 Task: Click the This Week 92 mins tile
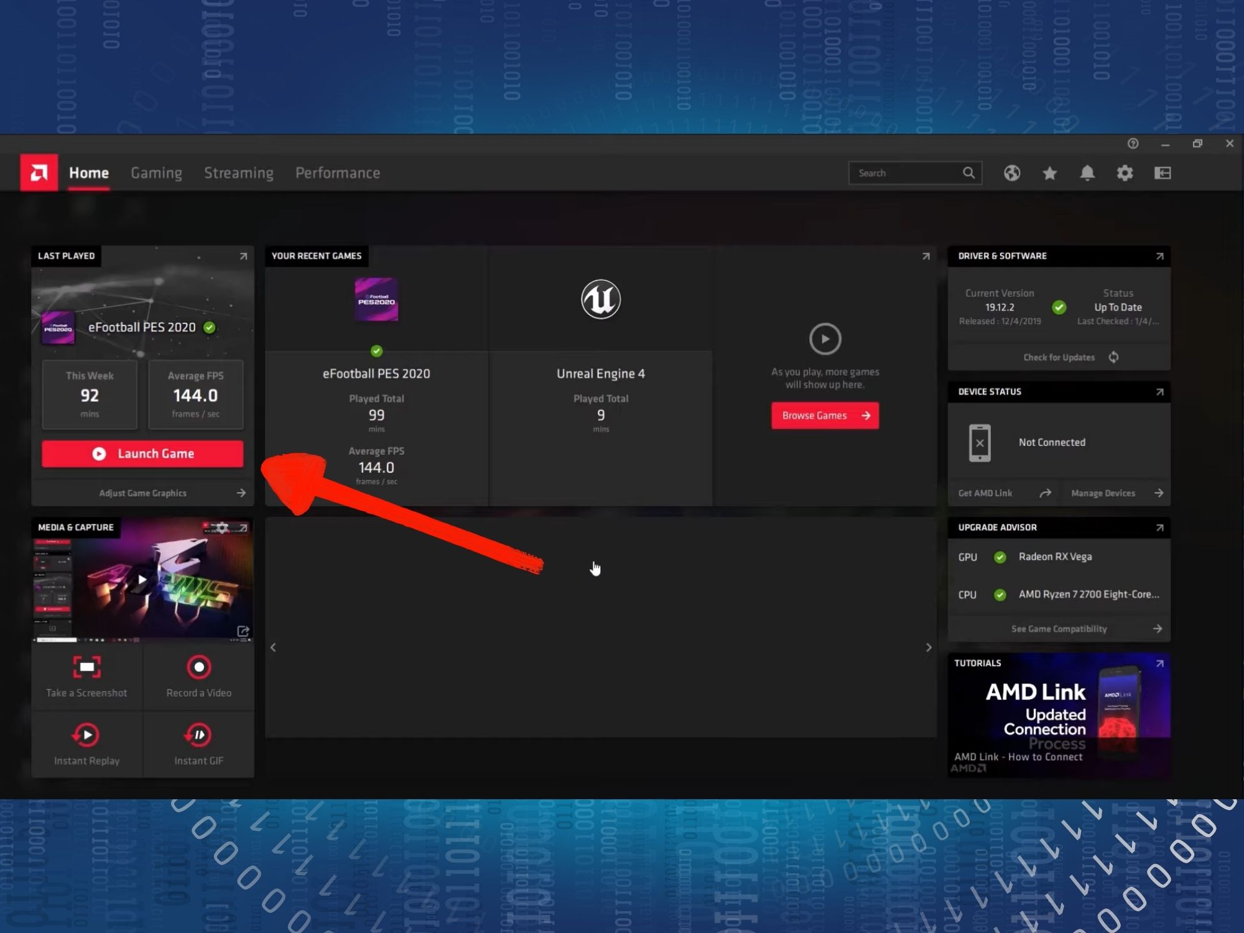coord(90,394)
